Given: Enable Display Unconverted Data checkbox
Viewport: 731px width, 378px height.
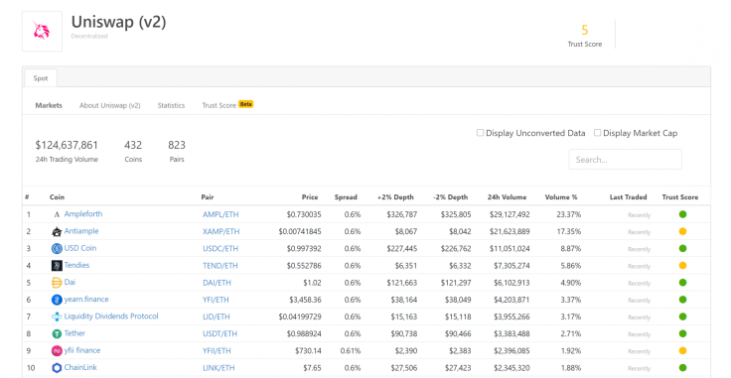Looking at the screenshot, I should coord(480,133).
